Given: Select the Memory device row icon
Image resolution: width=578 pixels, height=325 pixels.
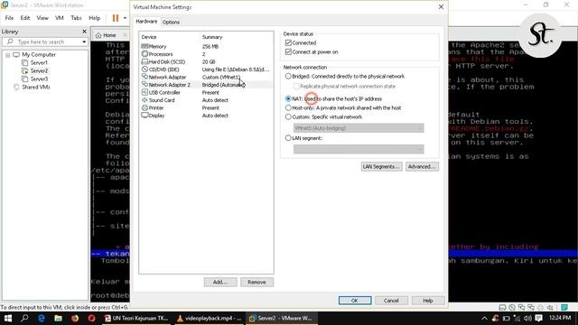Looking at the screenshot, I should (x=144, y=46).
